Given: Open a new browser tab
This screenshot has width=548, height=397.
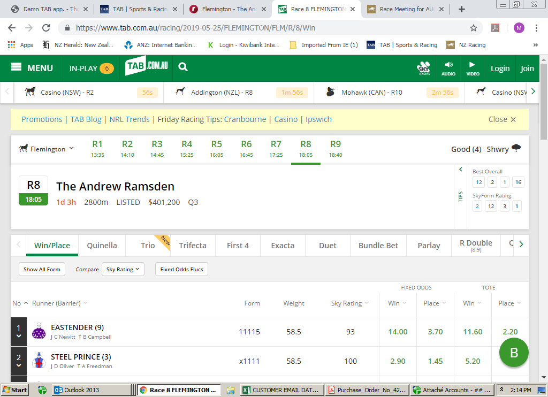Looking at the screenshot, I should point(462,9).
